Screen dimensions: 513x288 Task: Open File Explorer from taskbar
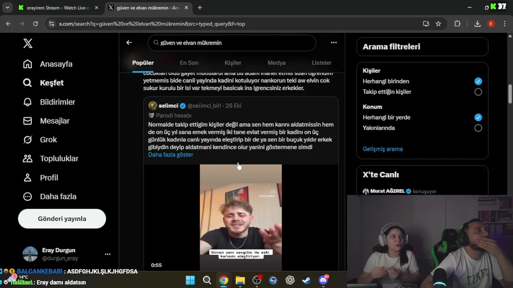click(x=240, y=280)
